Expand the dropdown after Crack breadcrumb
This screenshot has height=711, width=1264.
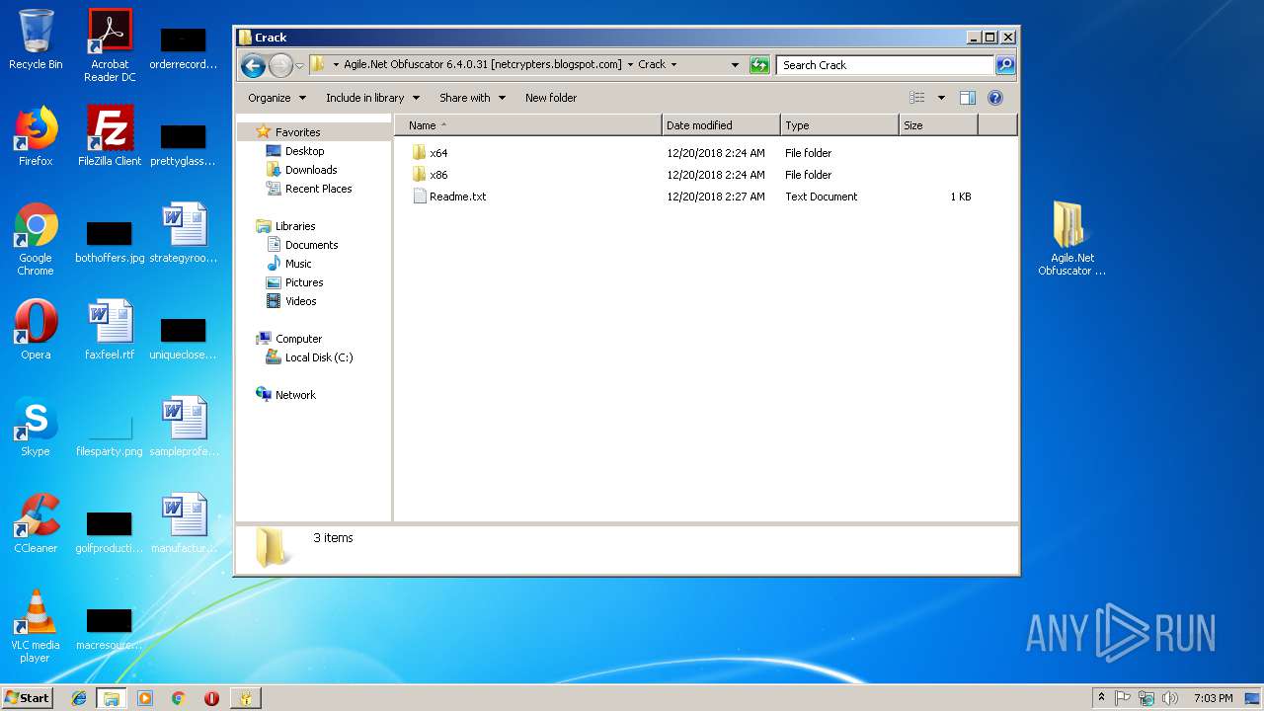pos(674,65)
